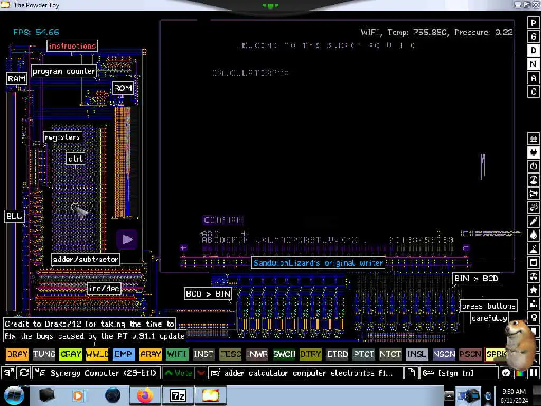
Task: Open render options rainbow icon
Action: pyautogui.click(x=520, y=373)
